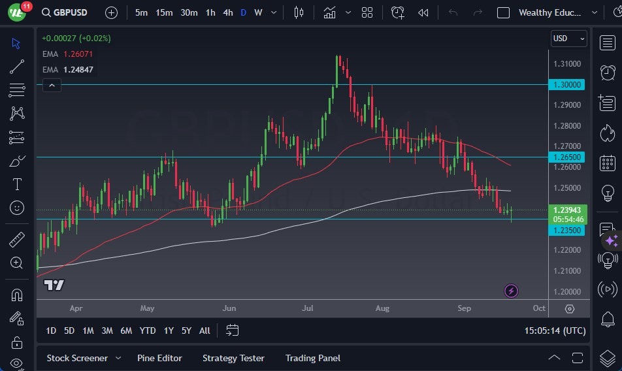
Task: Open the watchlist panel icon
Action: coord(608,42)
